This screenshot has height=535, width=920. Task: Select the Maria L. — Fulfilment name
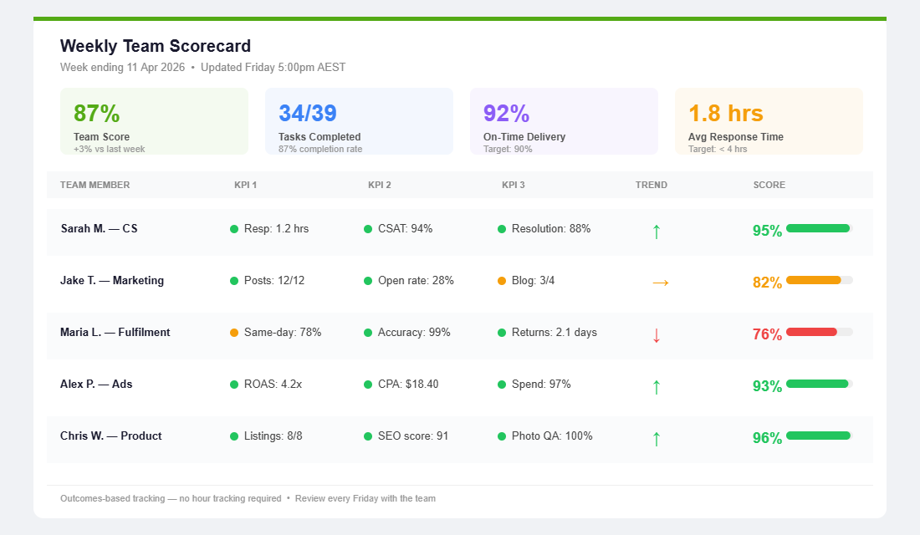point(115,332)
